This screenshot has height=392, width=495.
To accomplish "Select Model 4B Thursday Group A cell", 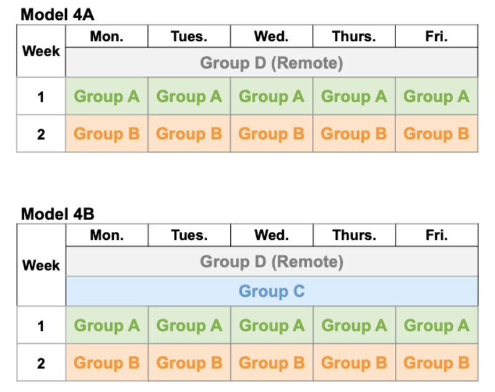I will coord(354,325).
